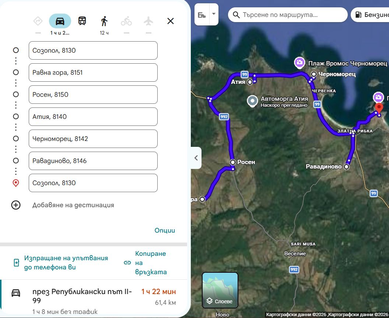Screen dimensions: 389x318
Task: Click the Веселие village label on the map
Action: point(295,254)
